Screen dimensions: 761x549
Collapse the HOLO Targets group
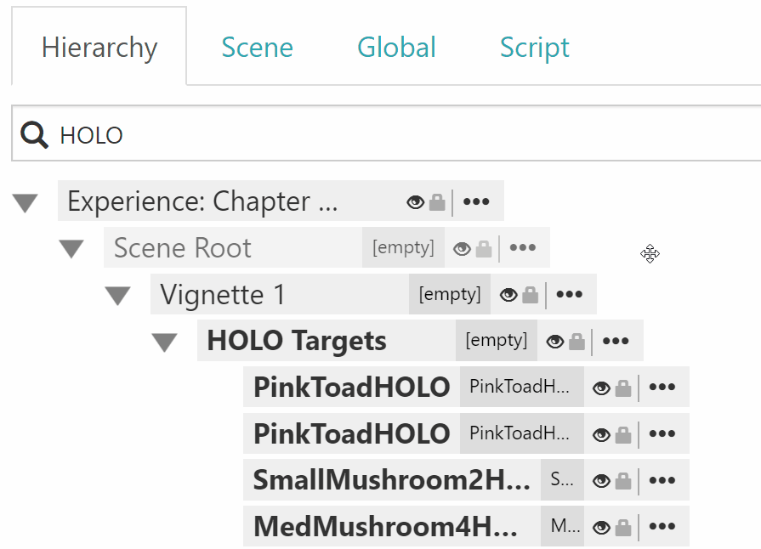[164, 342]
